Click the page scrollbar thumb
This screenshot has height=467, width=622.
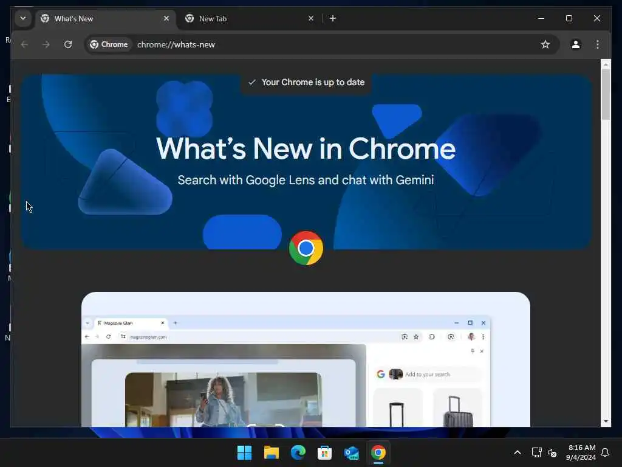(606, 94)
